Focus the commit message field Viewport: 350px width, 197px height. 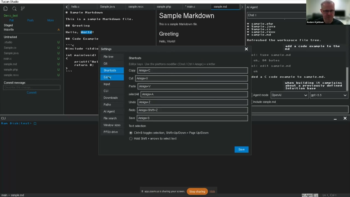(x=32, y=87)
